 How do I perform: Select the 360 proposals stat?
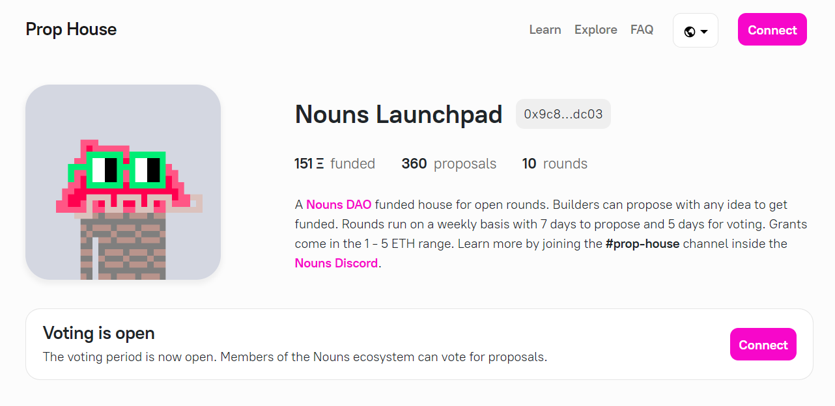point(449,164)
